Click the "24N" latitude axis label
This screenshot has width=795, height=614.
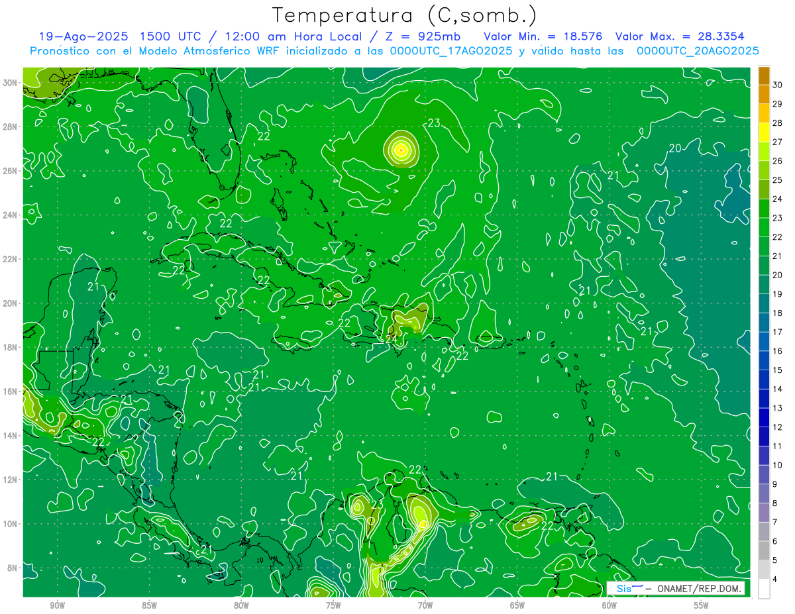point(11,215)
